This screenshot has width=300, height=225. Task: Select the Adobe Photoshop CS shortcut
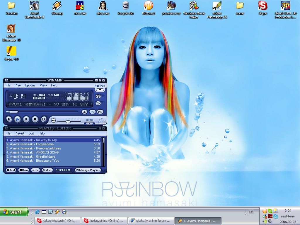point(217,10)
